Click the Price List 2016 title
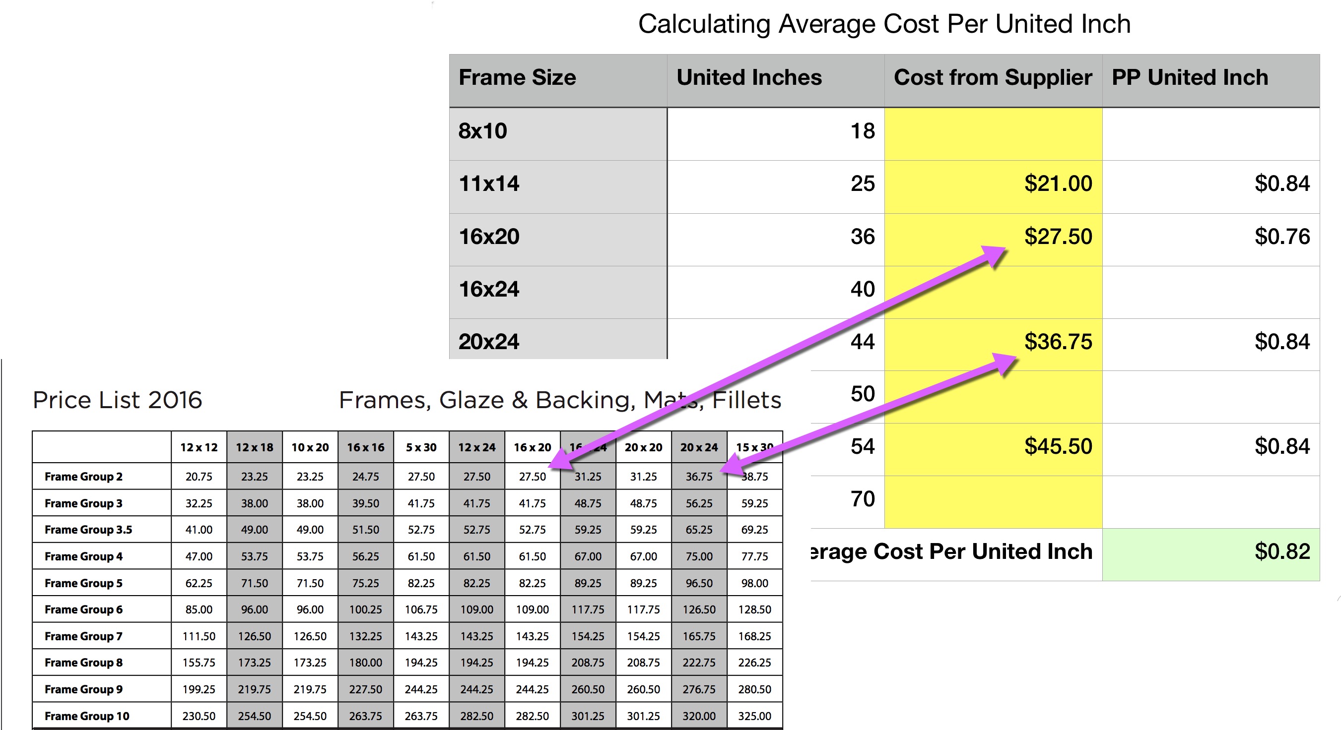 117,400
